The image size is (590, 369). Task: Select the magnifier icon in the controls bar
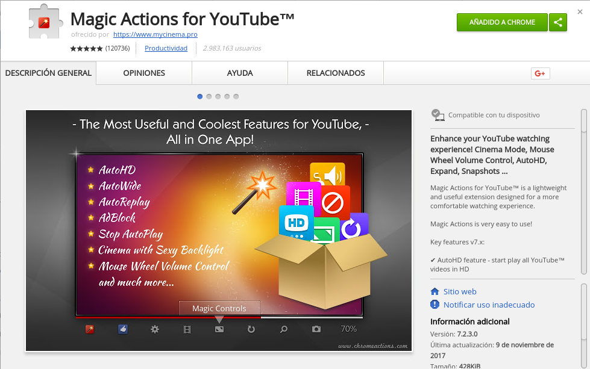(x=283, y=329)
